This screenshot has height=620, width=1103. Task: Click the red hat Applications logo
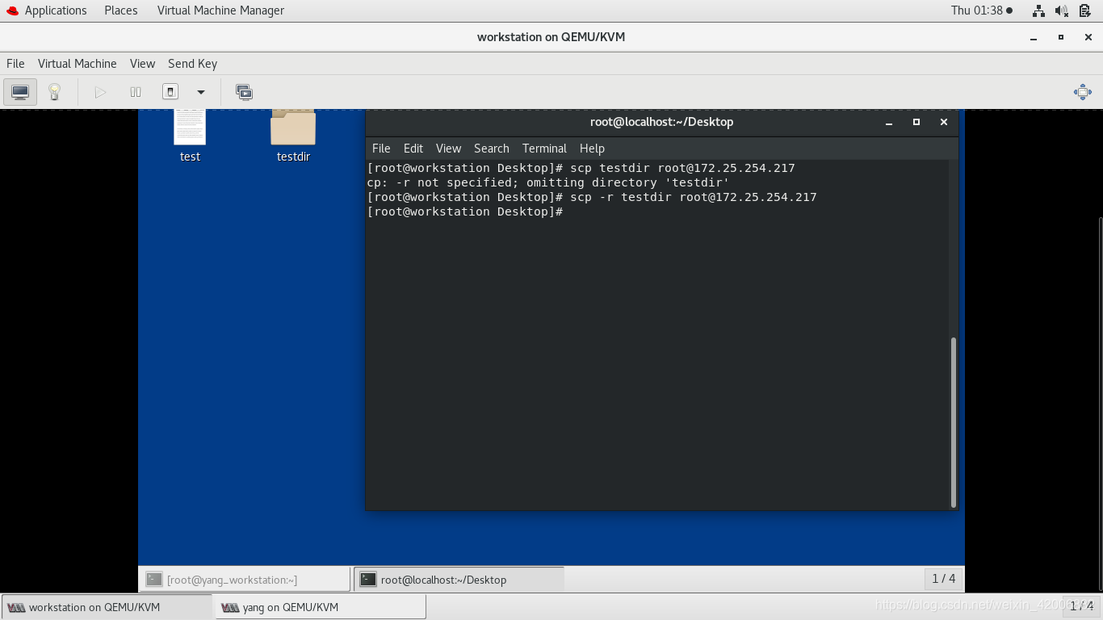[x=11, y=10]
